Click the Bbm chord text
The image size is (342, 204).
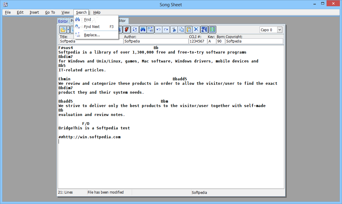tap(164, 101)
